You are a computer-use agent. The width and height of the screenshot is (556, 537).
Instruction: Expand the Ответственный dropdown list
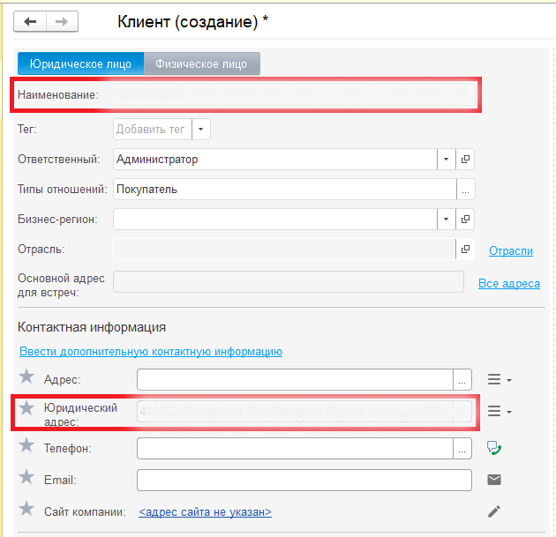(x=447, y=160)
